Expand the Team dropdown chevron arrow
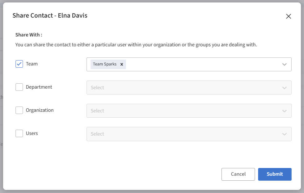The height and width of the screenshot is (193, 304). (284, 64)
